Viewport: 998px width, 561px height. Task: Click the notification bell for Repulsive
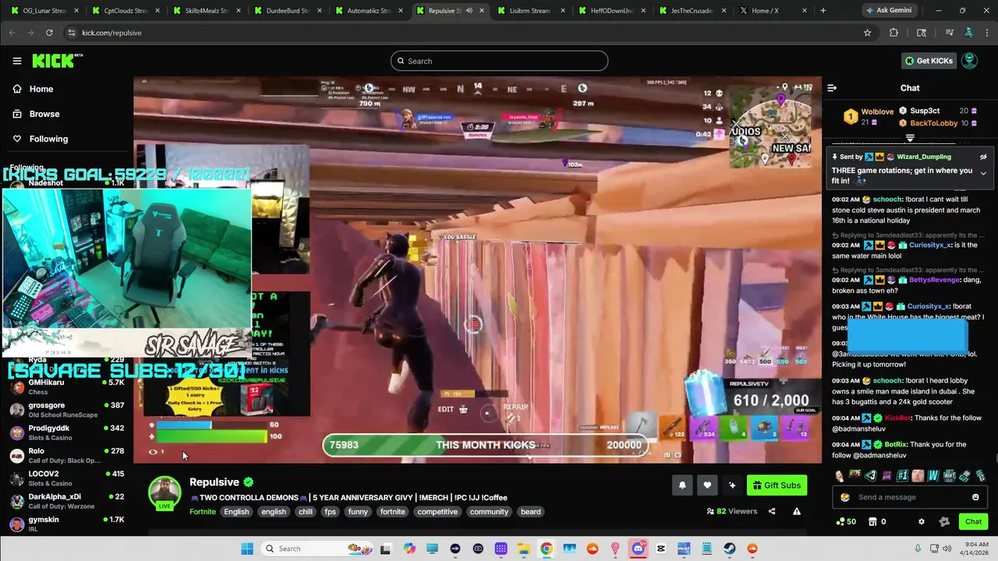pos(682,485)
